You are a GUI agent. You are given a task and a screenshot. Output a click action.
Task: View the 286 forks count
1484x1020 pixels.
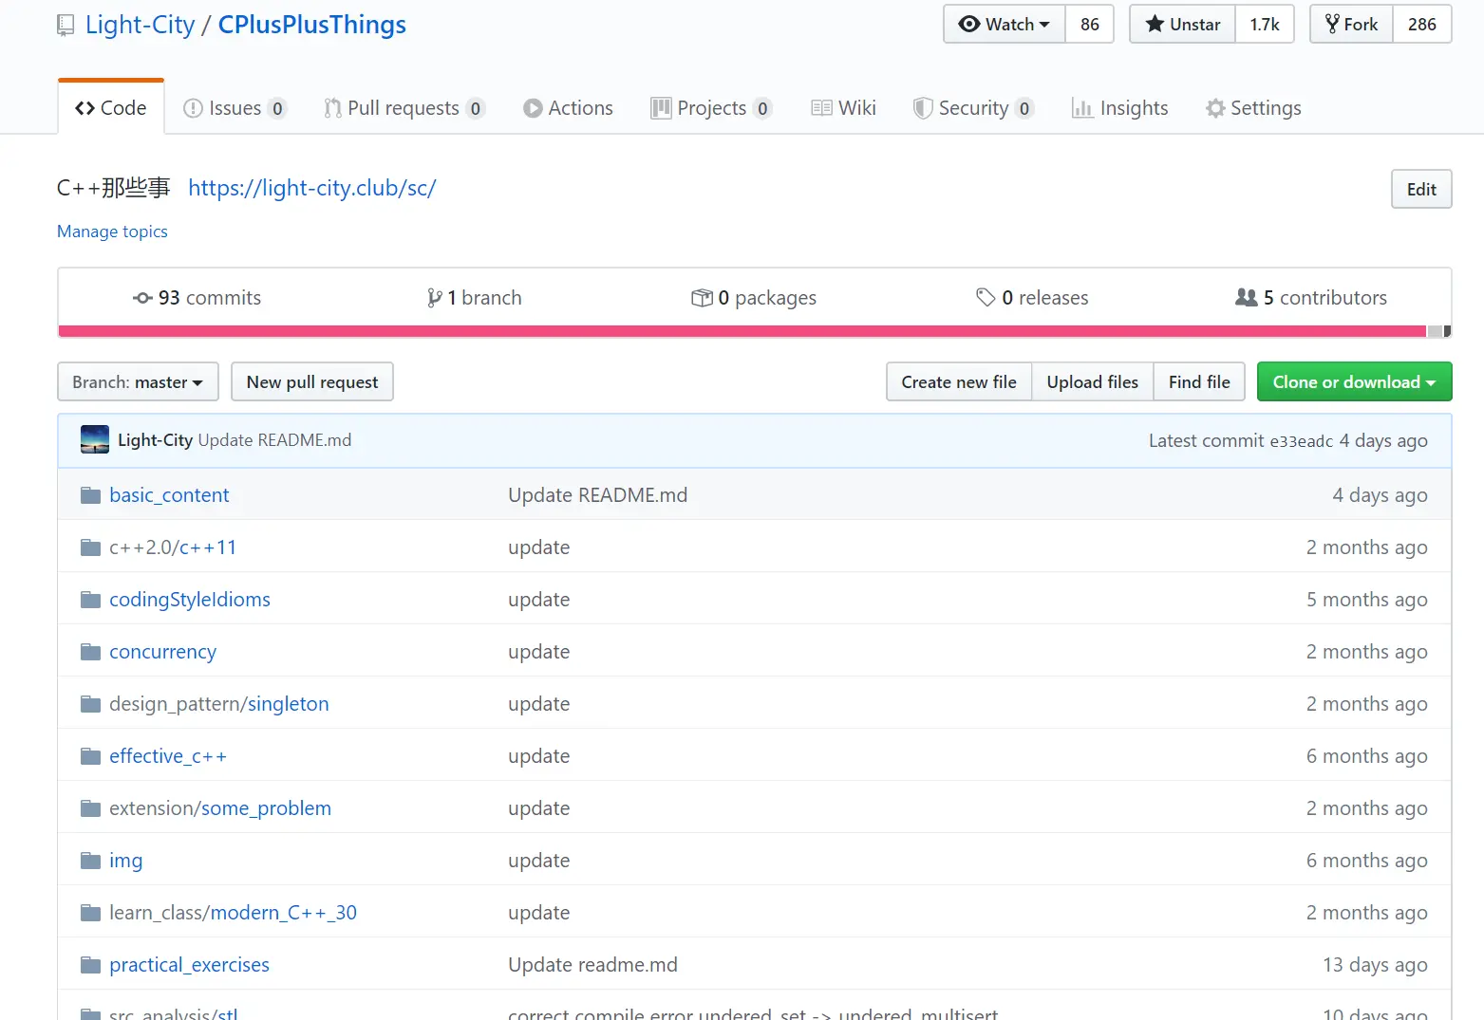[1422, 25]
